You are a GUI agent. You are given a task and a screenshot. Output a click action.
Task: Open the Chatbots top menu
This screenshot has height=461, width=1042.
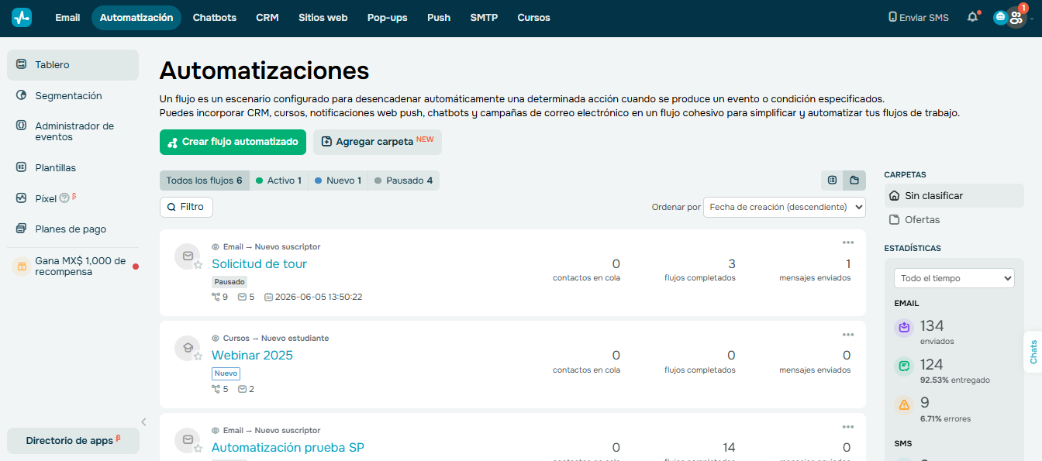(215, 18)
